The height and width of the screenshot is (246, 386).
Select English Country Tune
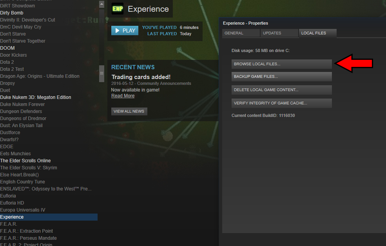(x=23, y=182)
